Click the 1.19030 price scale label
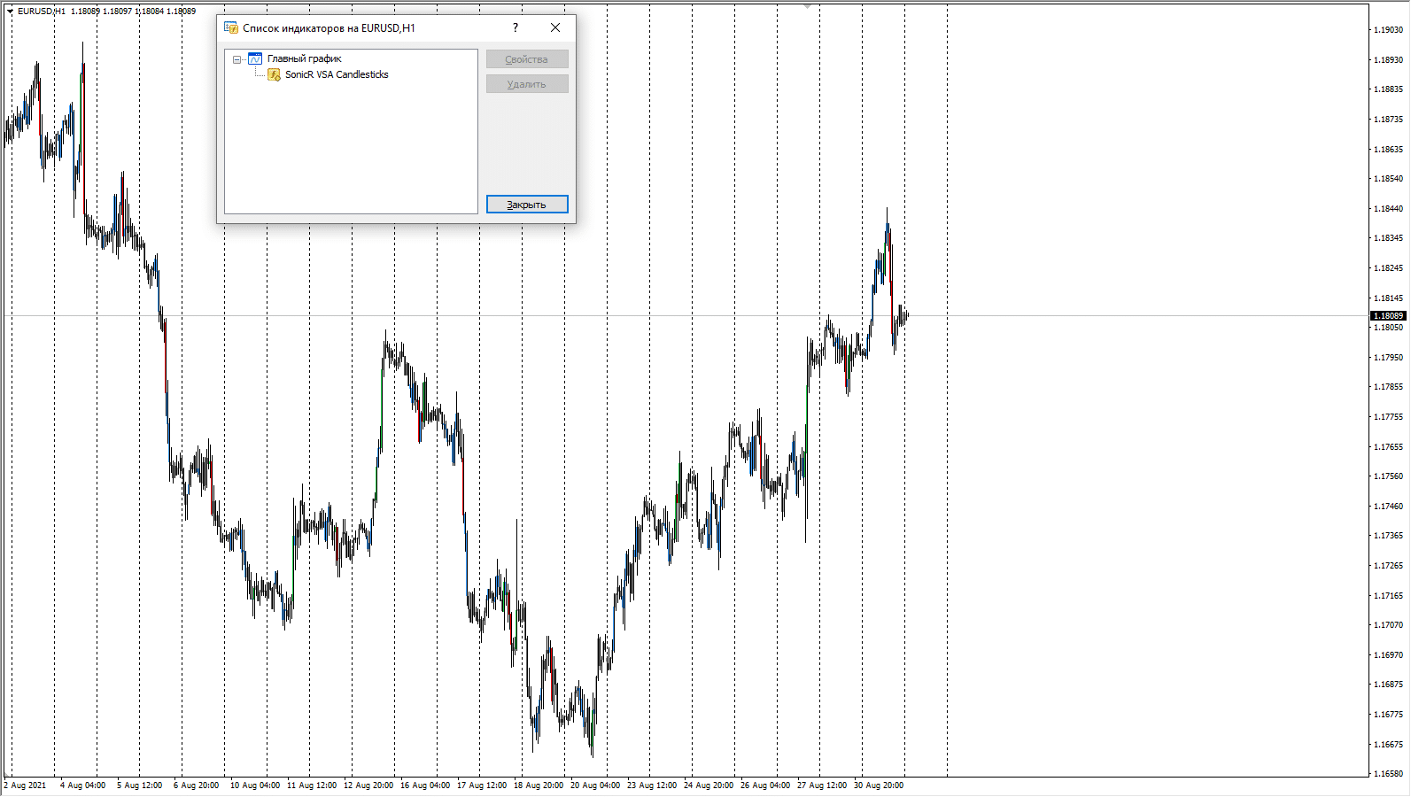 (x=1388, y=30)
